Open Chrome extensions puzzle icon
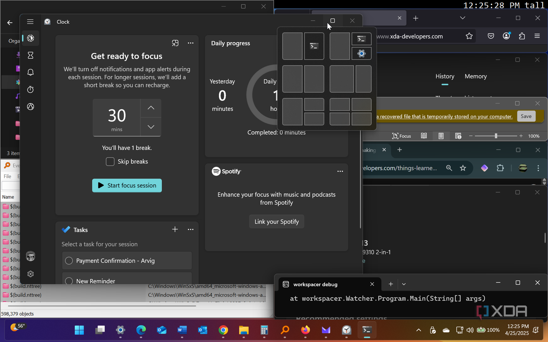The height and width of the screenshot is (342, 548). [501, 168]
